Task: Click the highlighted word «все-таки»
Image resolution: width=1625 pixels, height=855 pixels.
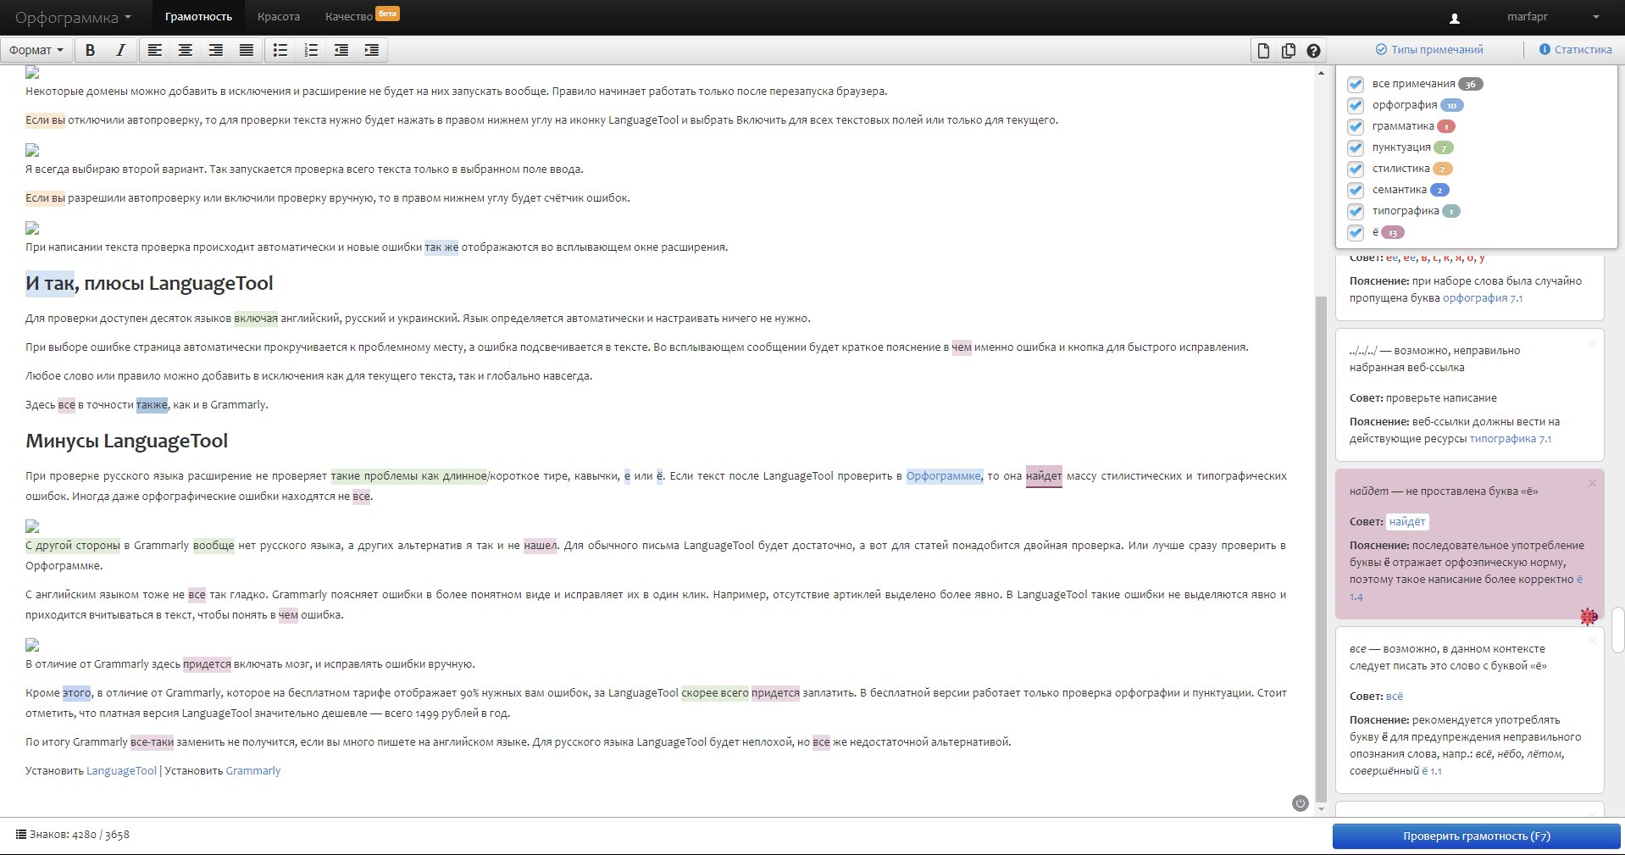Action: point(153,742)
